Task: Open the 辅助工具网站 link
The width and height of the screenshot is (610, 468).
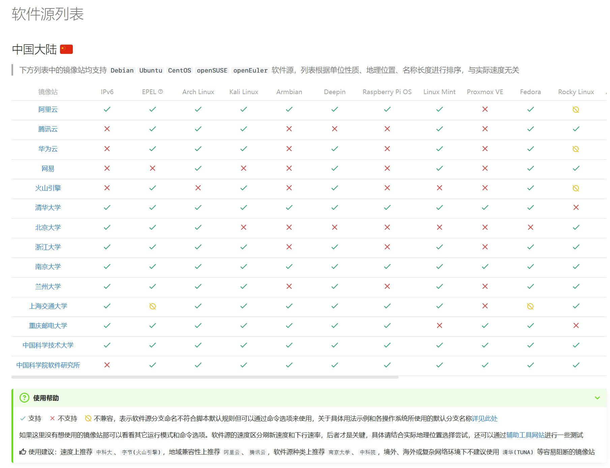Action: coord(525,435)
